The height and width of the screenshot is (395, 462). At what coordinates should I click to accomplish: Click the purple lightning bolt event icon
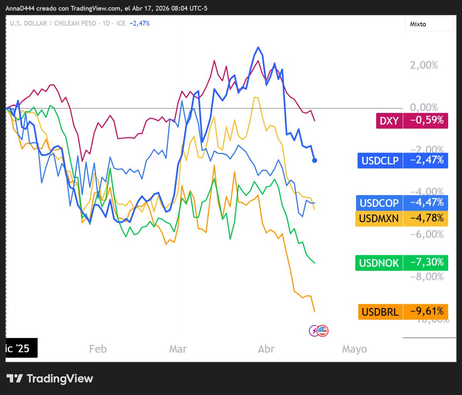pos(314,331)
